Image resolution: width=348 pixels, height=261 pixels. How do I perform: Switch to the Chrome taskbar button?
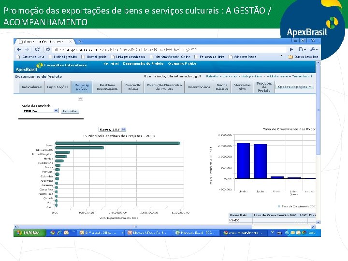coord(244,233)
